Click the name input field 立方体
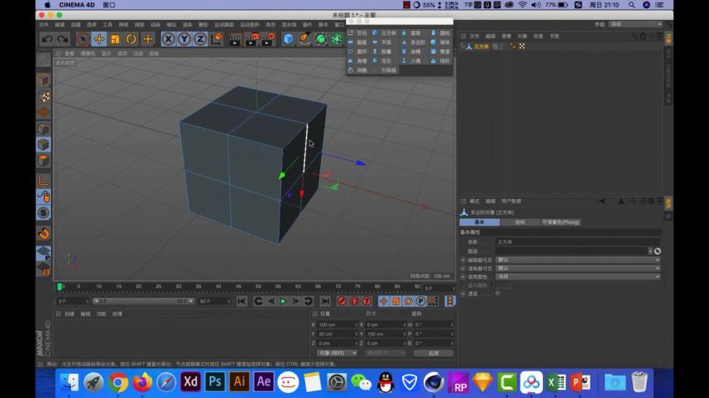 (x=578, y=241)
